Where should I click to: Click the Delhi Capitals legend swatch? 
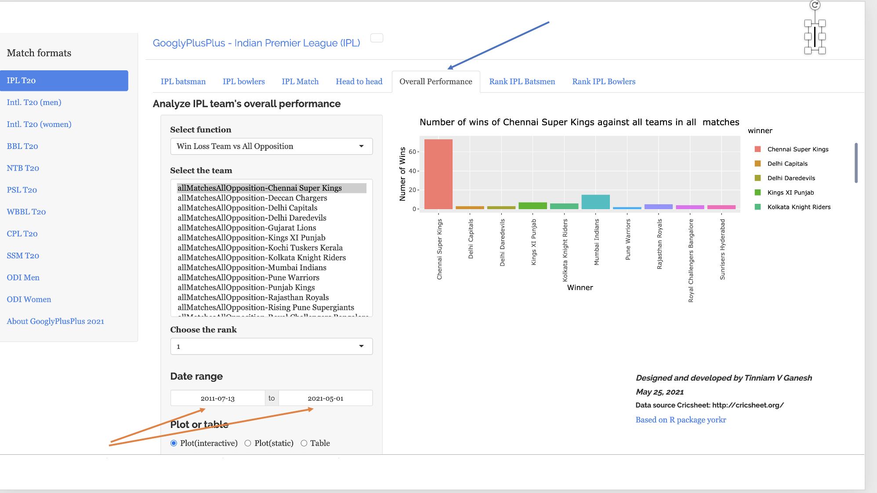pyautogui.click(x=757, y=164)
